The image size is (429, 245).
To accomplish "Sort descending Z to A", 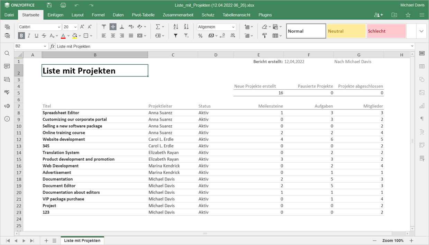I will pyautogui.click(x=186, y=27).
